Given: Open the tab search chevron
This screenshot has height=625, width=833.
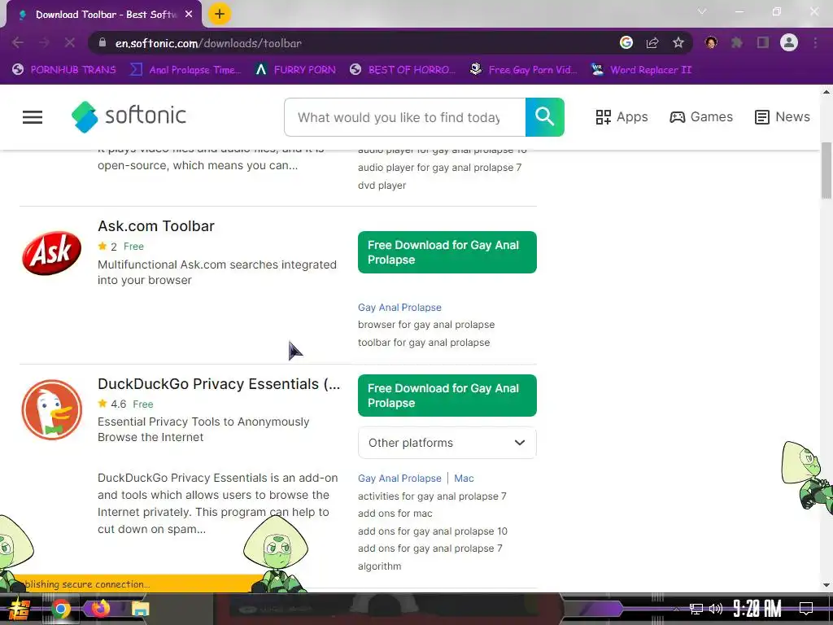Looking at the screenshot, I should (702, 11).
